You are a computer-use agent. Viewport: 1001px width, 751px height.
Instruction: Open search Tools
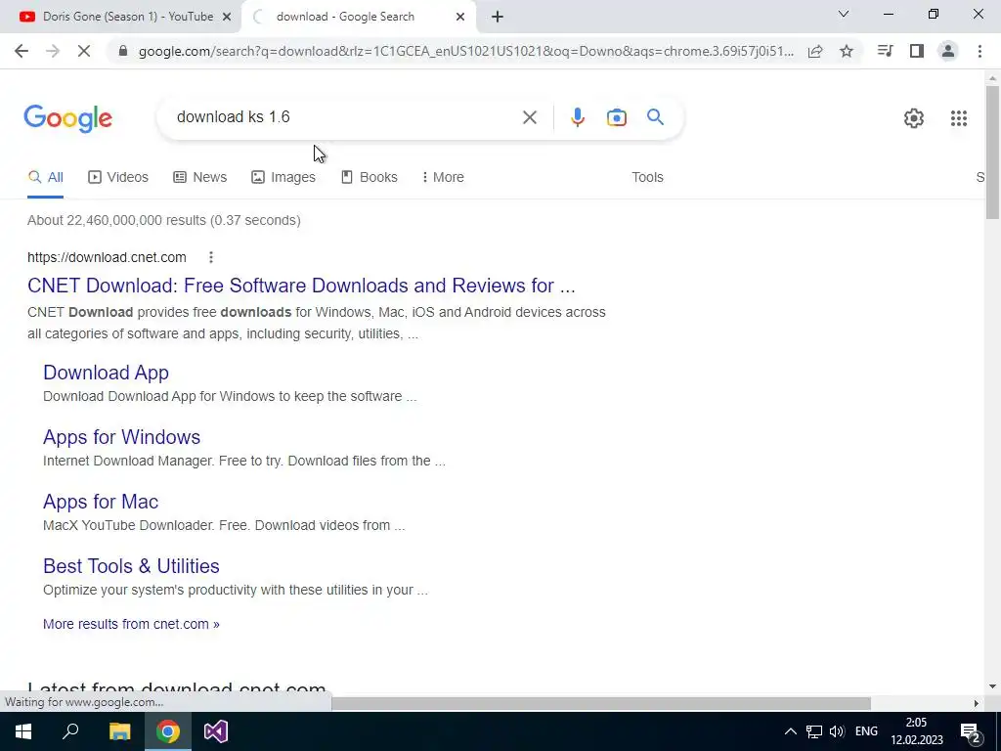point(647,178)
